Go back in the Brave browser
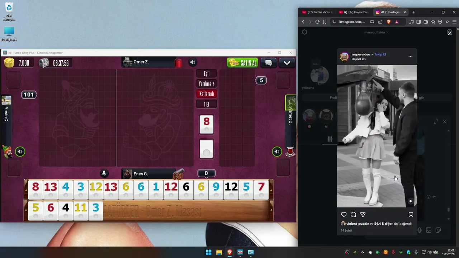 pyautogui.click(x=303, y=22)
